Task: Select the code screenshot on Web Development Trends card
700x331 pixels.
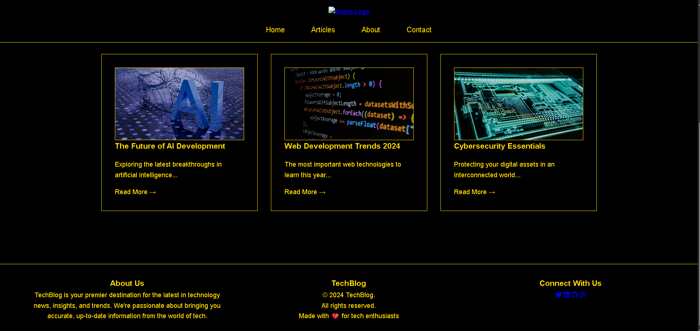Action: [349, 104]
